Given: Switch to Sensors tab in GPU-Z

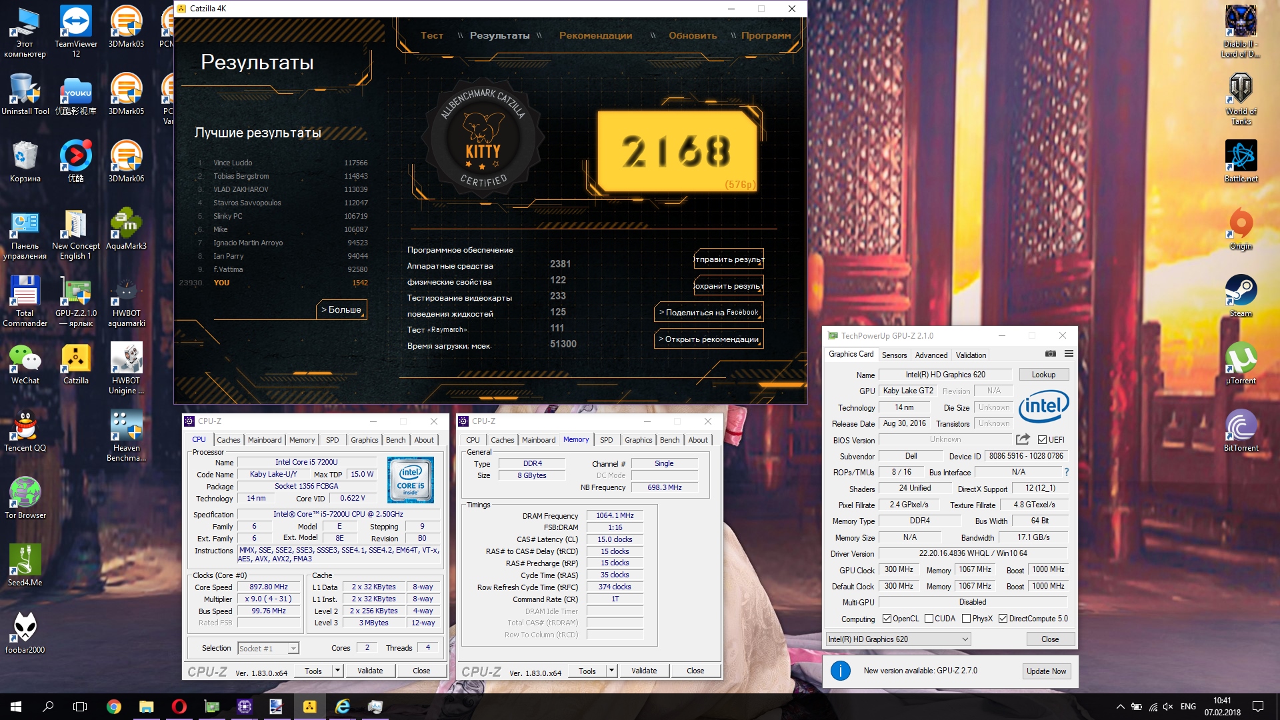Looking at the screenshot, I should pyautogui.click(x=894, y=355).
